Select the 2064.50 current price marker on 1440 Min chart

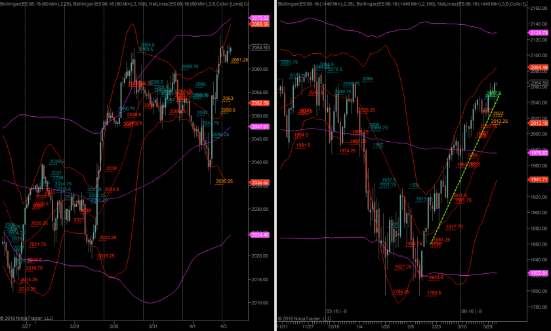point(538,83)
